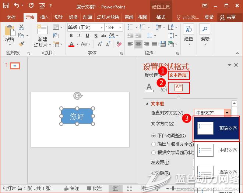The width and height of the screenshot is (243, 193).
Task: Toggle Italic text formatting
Action: click(79, 36)
